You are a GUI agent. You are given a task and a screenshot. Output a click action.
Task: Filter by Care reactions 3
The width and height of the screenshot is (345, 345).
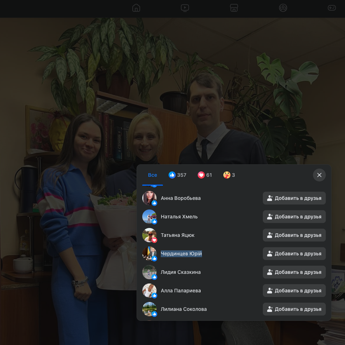click(x=229, y=175)
